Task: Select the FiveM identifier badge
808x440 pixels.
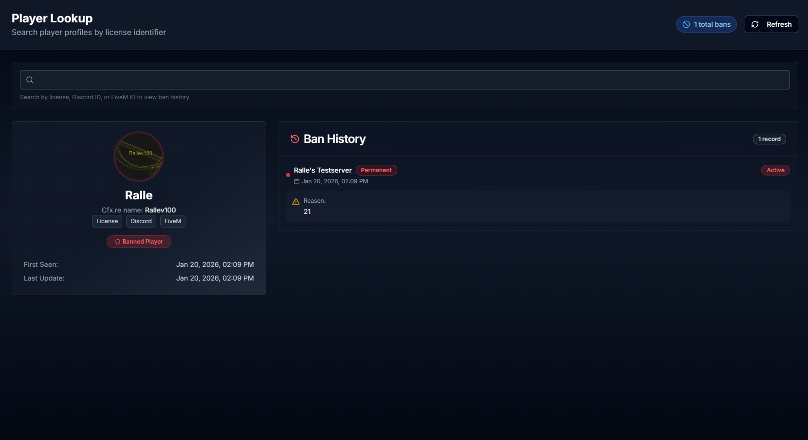Action: pos(173,221)
